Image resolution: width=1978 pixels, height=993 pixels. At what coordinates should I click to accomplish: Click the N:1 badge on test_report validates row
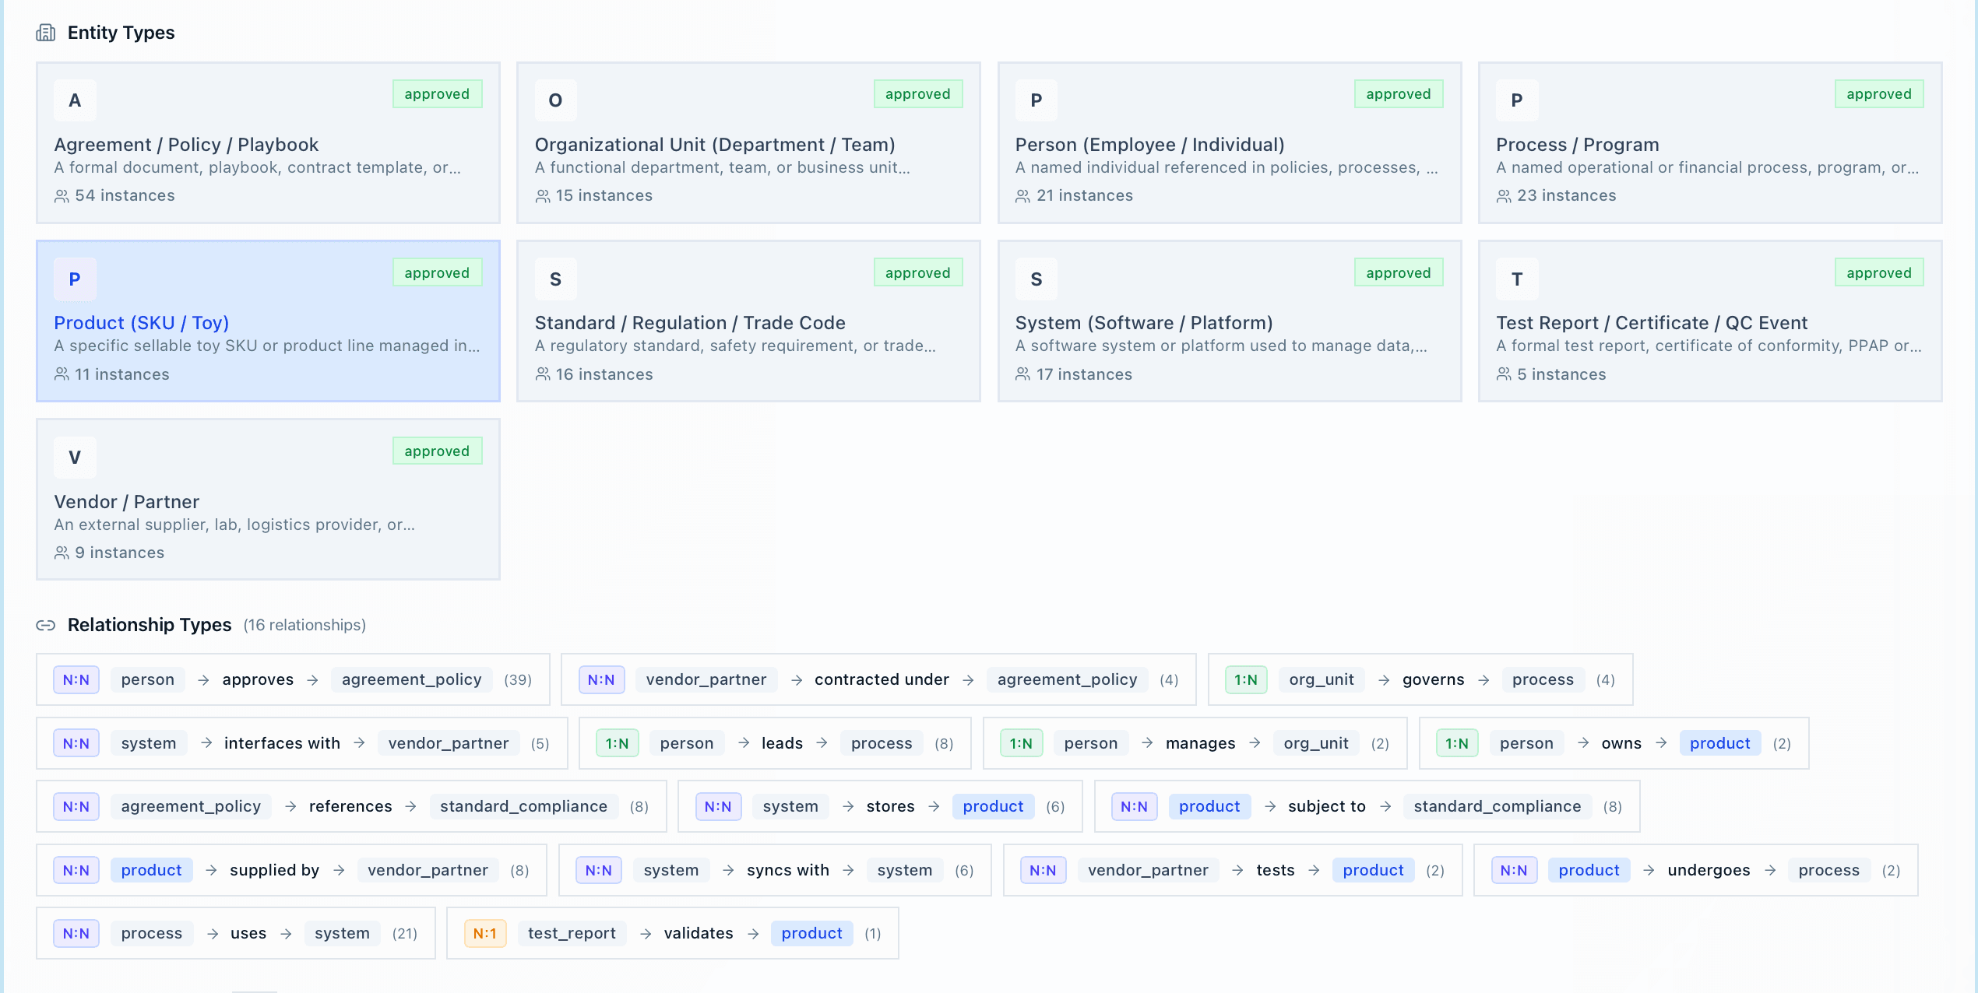485,933
